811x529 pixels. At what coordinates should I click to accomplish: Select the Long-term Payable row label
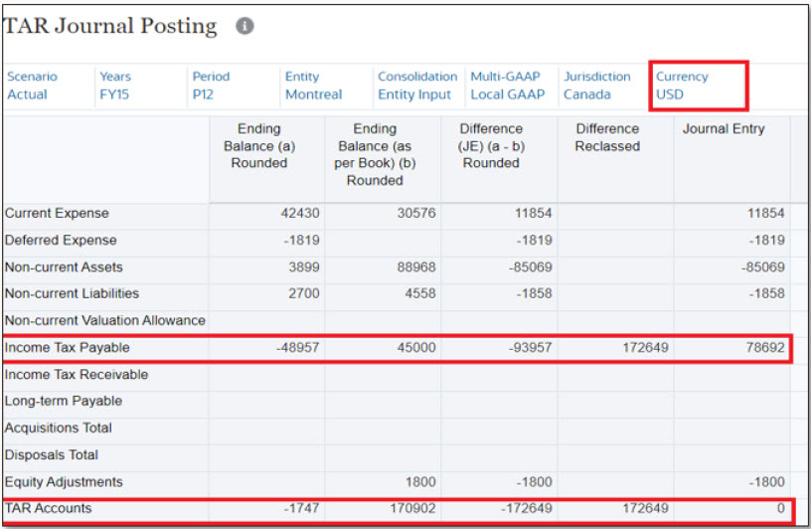(64, 401)
